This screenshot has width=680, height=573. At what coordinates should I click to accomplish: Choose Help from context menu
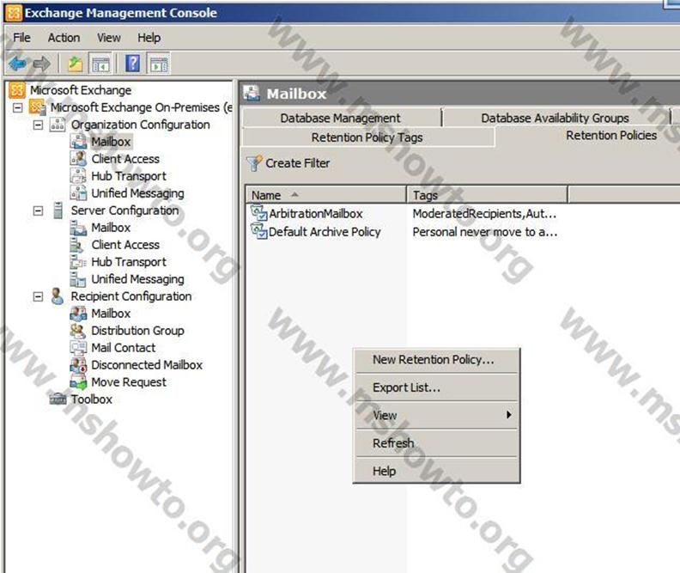point(437,471)
